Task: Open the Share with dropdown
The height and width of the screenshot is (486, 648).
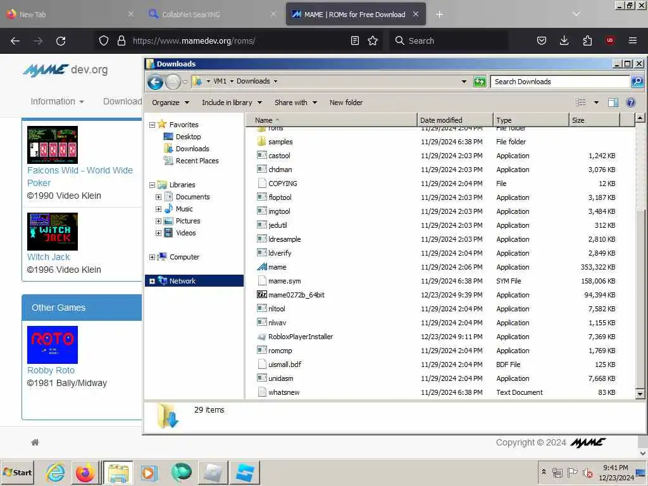Action: click(x=296, y=103)
